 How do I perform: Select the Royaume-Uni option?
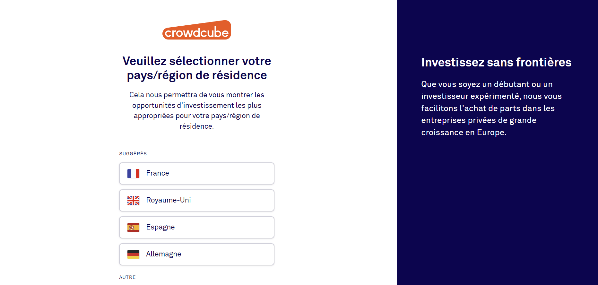point(197,200)
